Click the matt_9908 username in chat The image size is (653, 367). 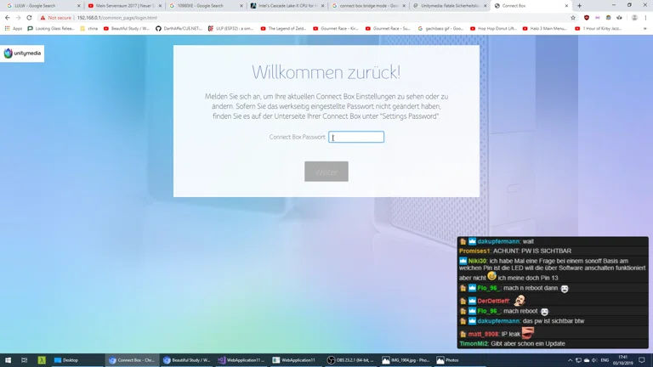[x=483, y=334]
